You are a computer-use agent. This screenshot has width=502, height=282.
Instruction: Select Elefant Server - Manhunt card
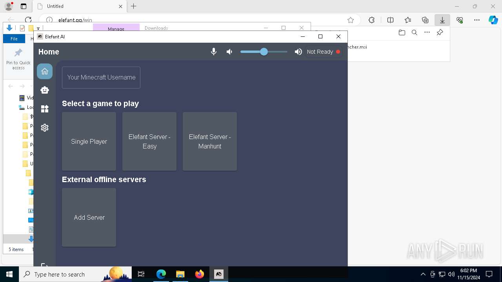210,141
